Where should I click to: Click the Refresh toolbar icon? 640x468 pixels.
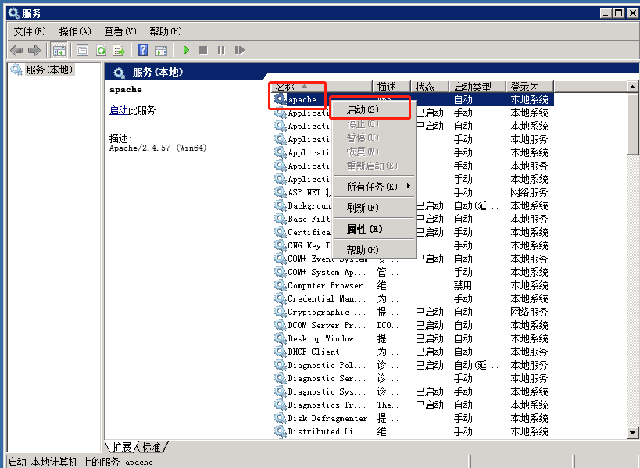point(101,50)
